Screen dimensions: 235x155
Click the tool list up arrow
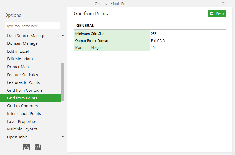pos(63,35)
